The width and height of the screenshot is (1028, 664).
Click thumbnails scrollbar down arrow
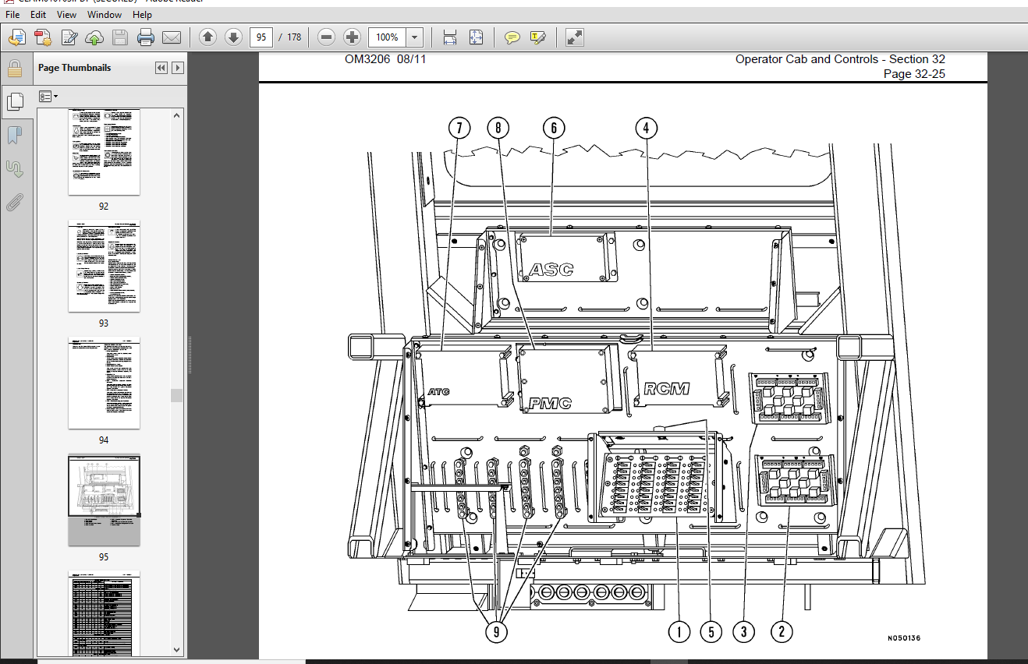point(177,649)
